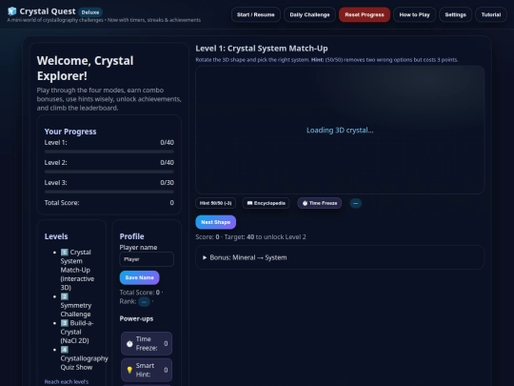
Task: Select Crystallography Quiz Show level
Action: point(84,358)
